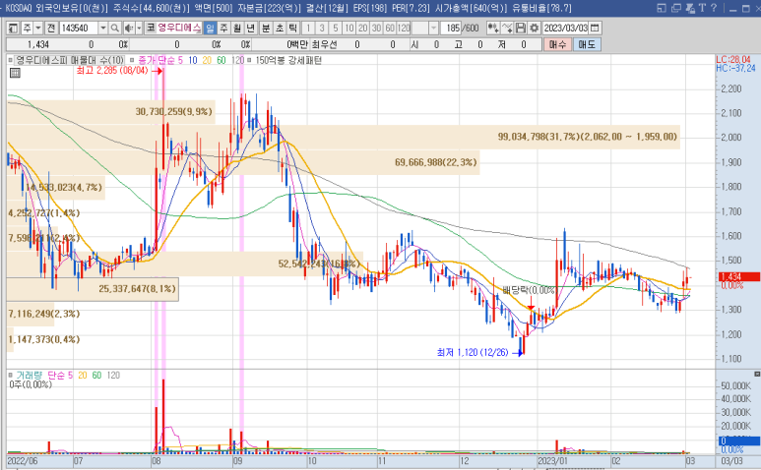Click the blue 10 moving average legend
Screen dimensions: 761x470
tap(193, 60)
